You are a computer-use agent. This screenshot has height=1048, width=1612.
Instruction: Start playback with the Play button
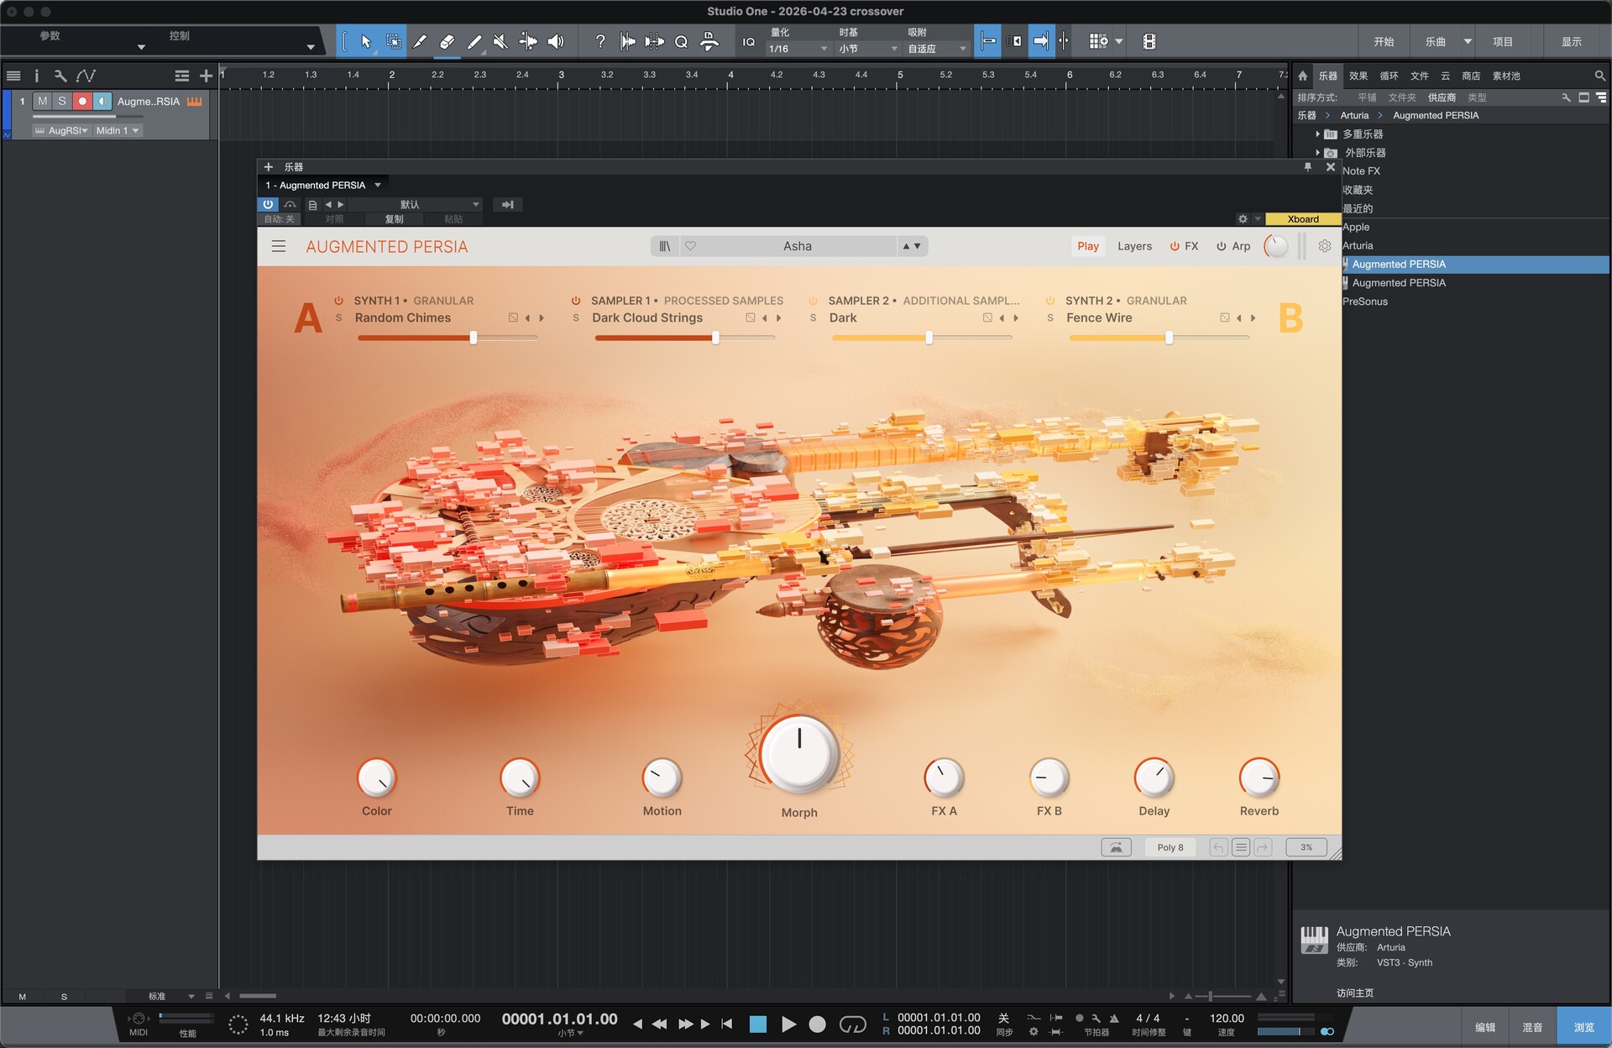click(x=788, y=1024)
